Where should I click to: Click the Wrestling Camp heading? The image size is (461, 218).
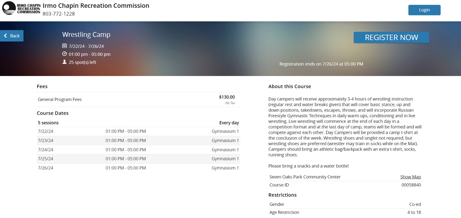(86, 35)
